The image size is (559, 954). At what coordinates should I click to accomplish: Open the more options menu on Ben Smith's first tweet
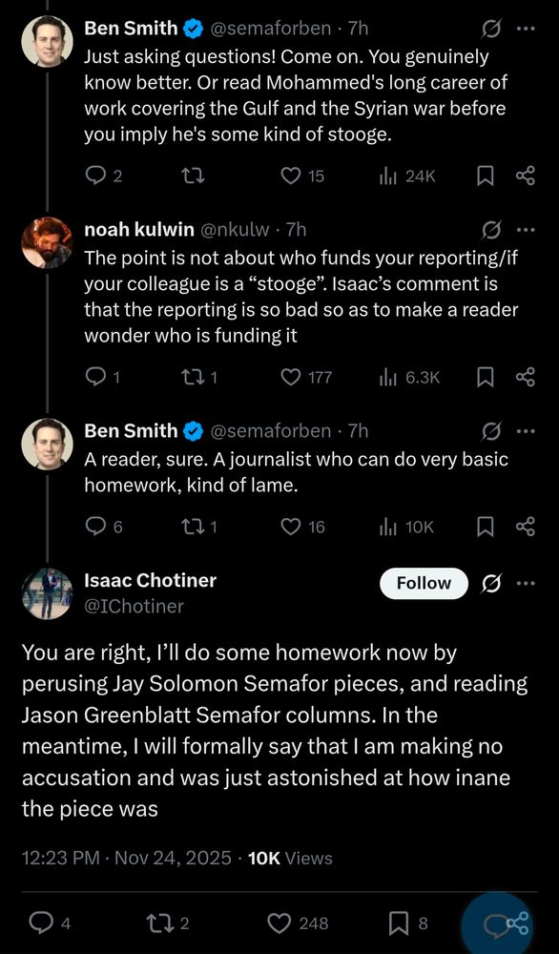coord(524,29)
